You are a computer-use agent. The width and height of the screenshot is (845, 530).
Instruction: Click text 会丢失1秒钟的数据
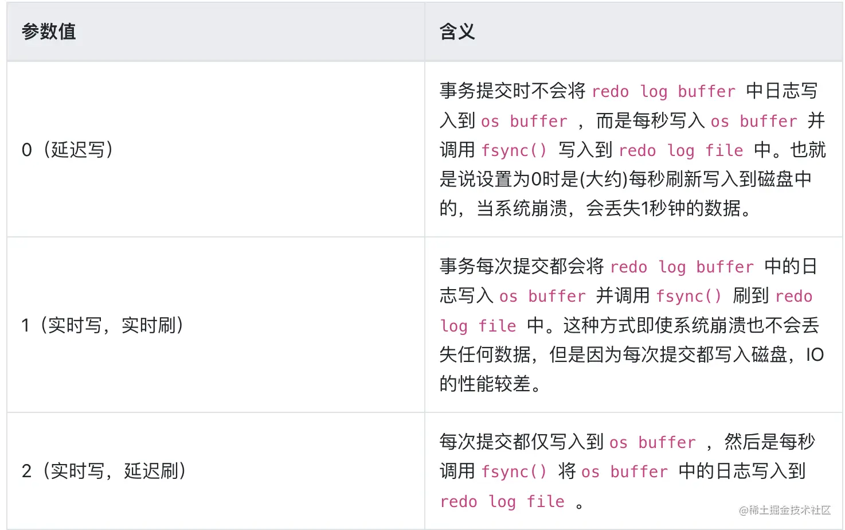click(x=663, y=208)
